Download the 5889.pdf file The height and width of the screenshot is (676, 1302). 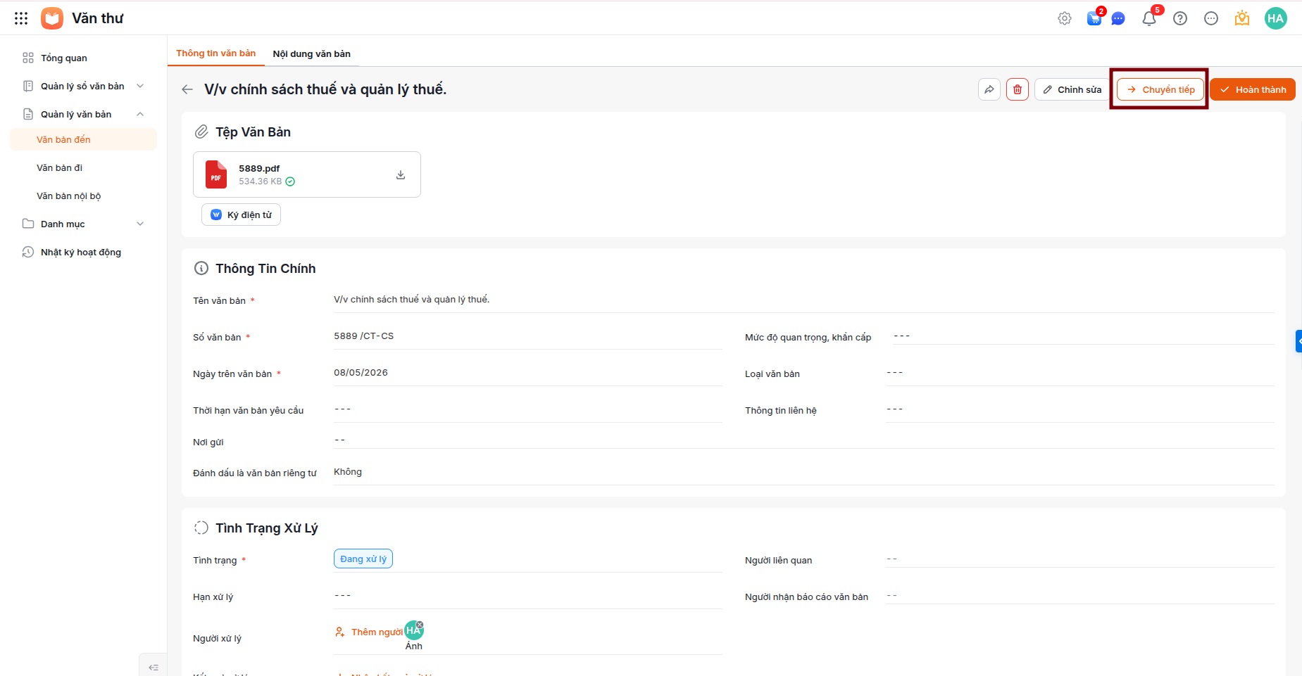click(x=401, y=174)
